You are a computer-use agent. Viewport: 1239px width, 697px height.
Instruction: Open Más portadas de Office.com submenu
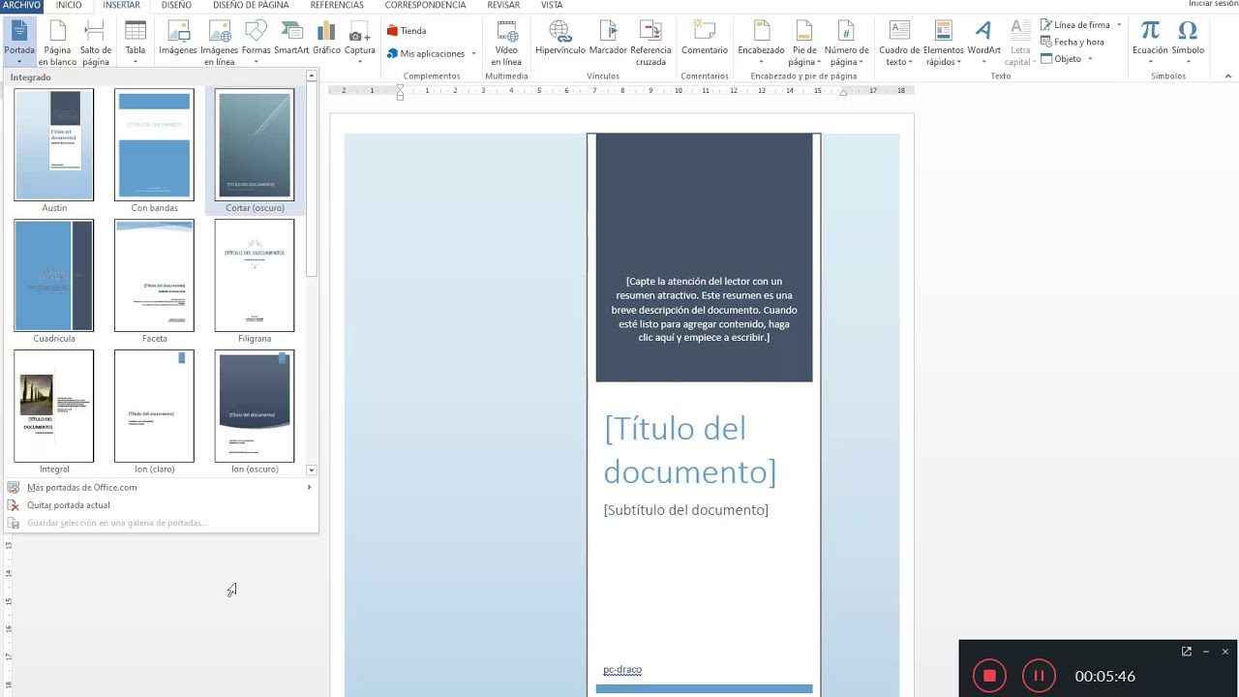(x=161, y=488)
